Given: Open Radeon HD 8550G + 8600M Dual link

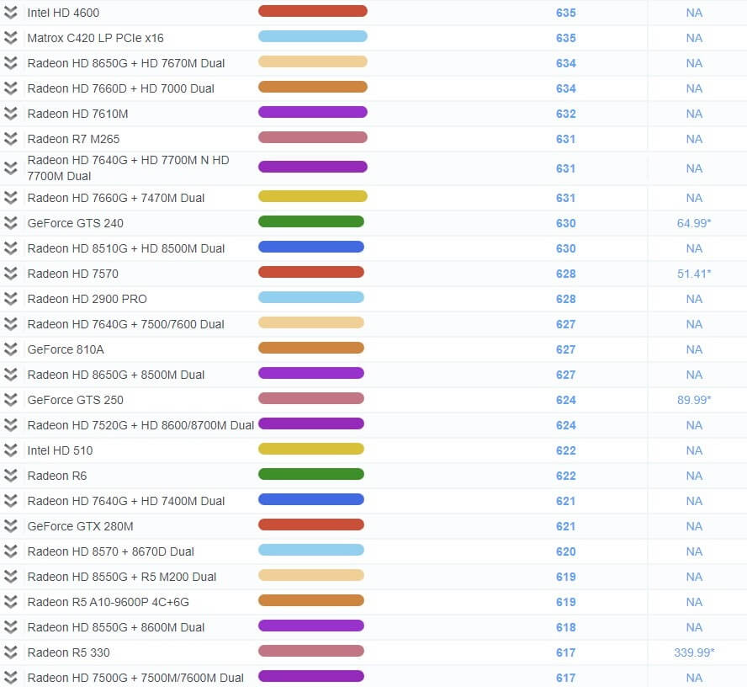Looking at the screenshot, I should pos(116,628).
